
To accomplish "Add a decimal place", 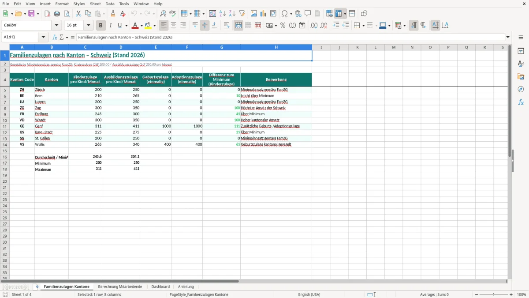I will point(314,26).
